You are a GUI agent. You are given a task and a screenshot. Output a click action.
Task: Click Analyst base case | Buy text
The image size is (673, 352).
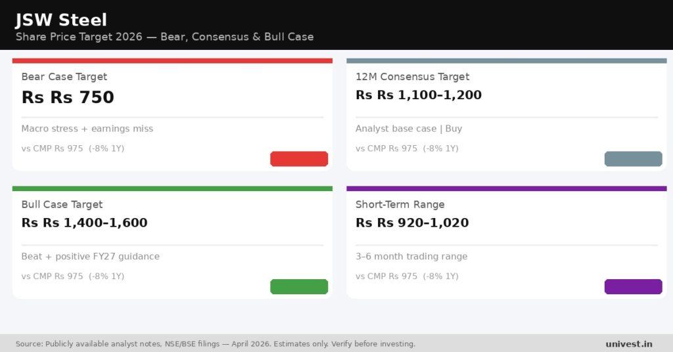[x=409, y=129]
